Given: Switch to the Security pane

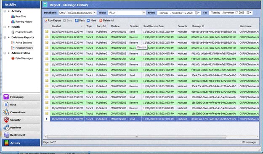Looking at the screenshot, I should point(21,120).
